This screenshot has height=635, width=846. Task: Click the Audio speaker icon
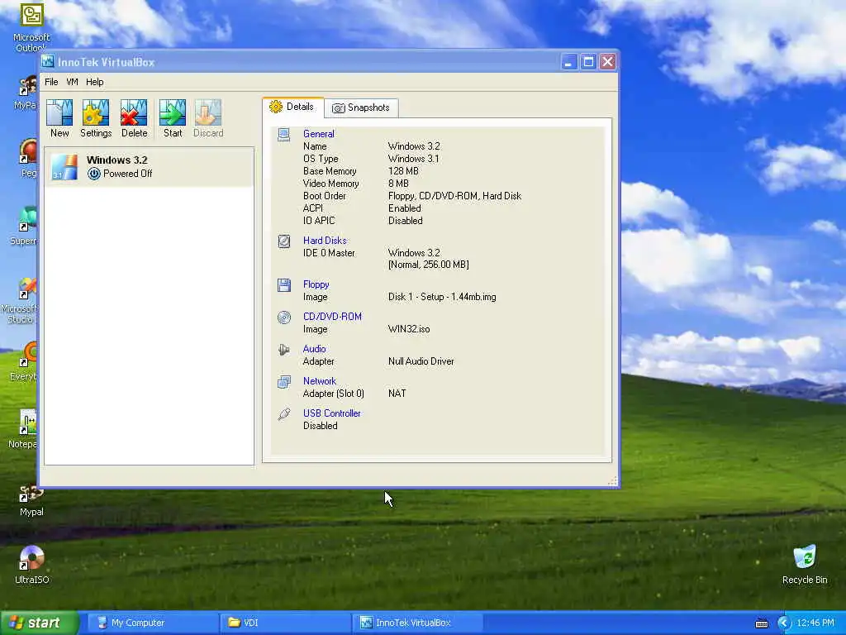(284, 350)
